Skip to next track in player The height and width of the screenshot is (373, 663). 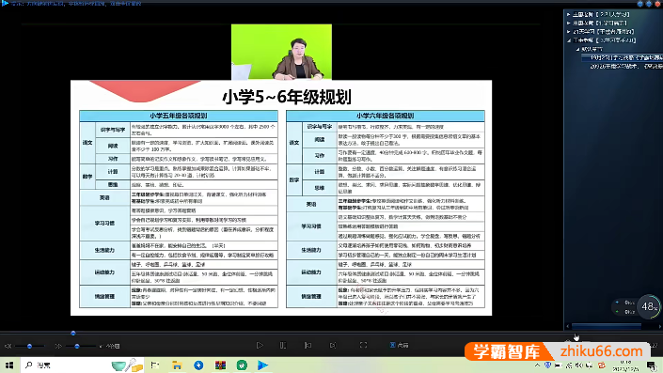click(333, 345)
